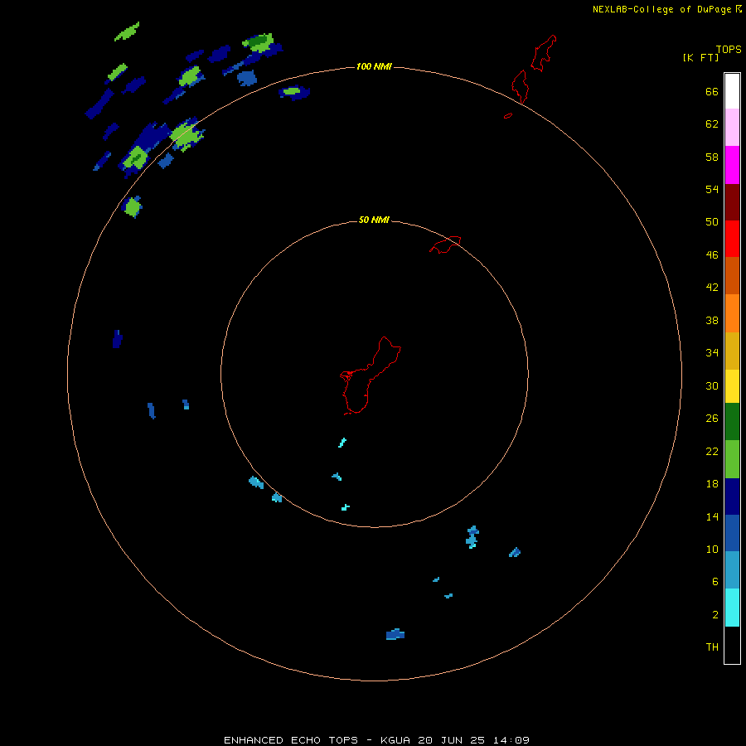The width and height of the screenshot is (746, 746).
Task: Click the dark green 30 kft swatch
Action: point(732,422)
